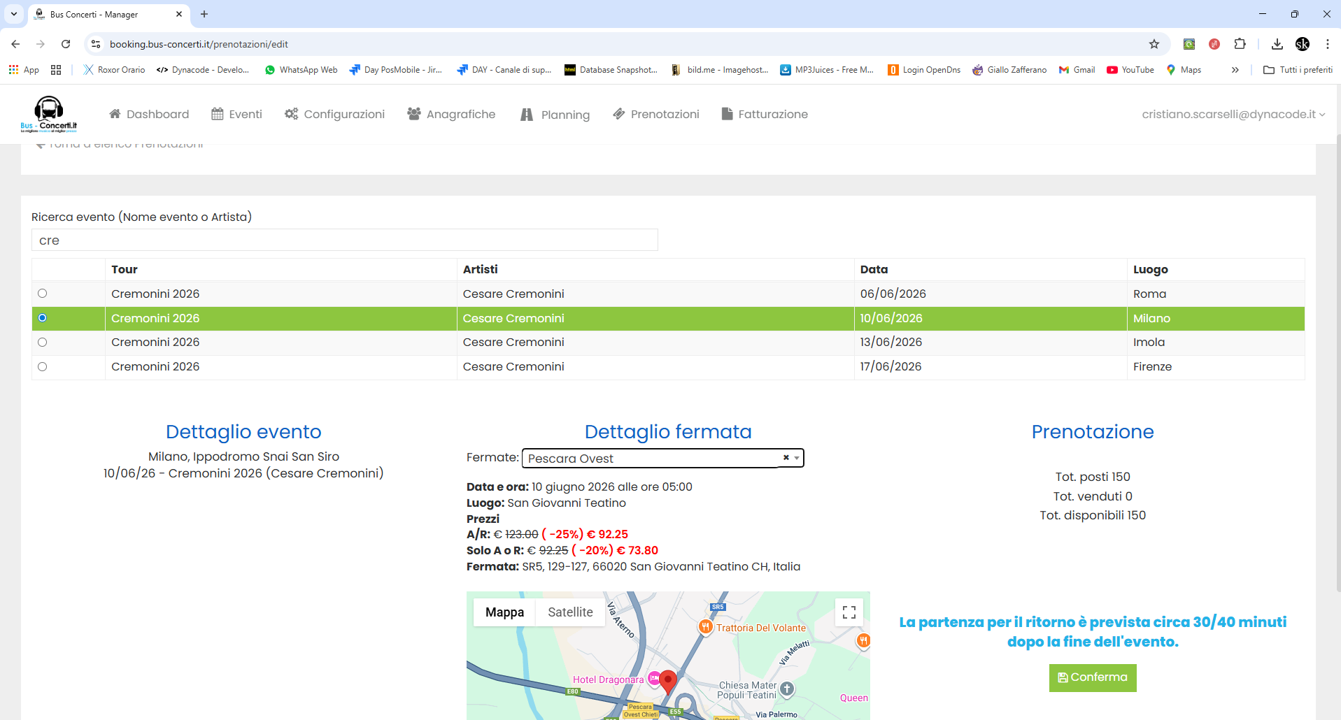The width and height of the screenshot is (1341, 720).
Task: Open the cristiano.scarselli user account menu
Action: coord(1233,114)
